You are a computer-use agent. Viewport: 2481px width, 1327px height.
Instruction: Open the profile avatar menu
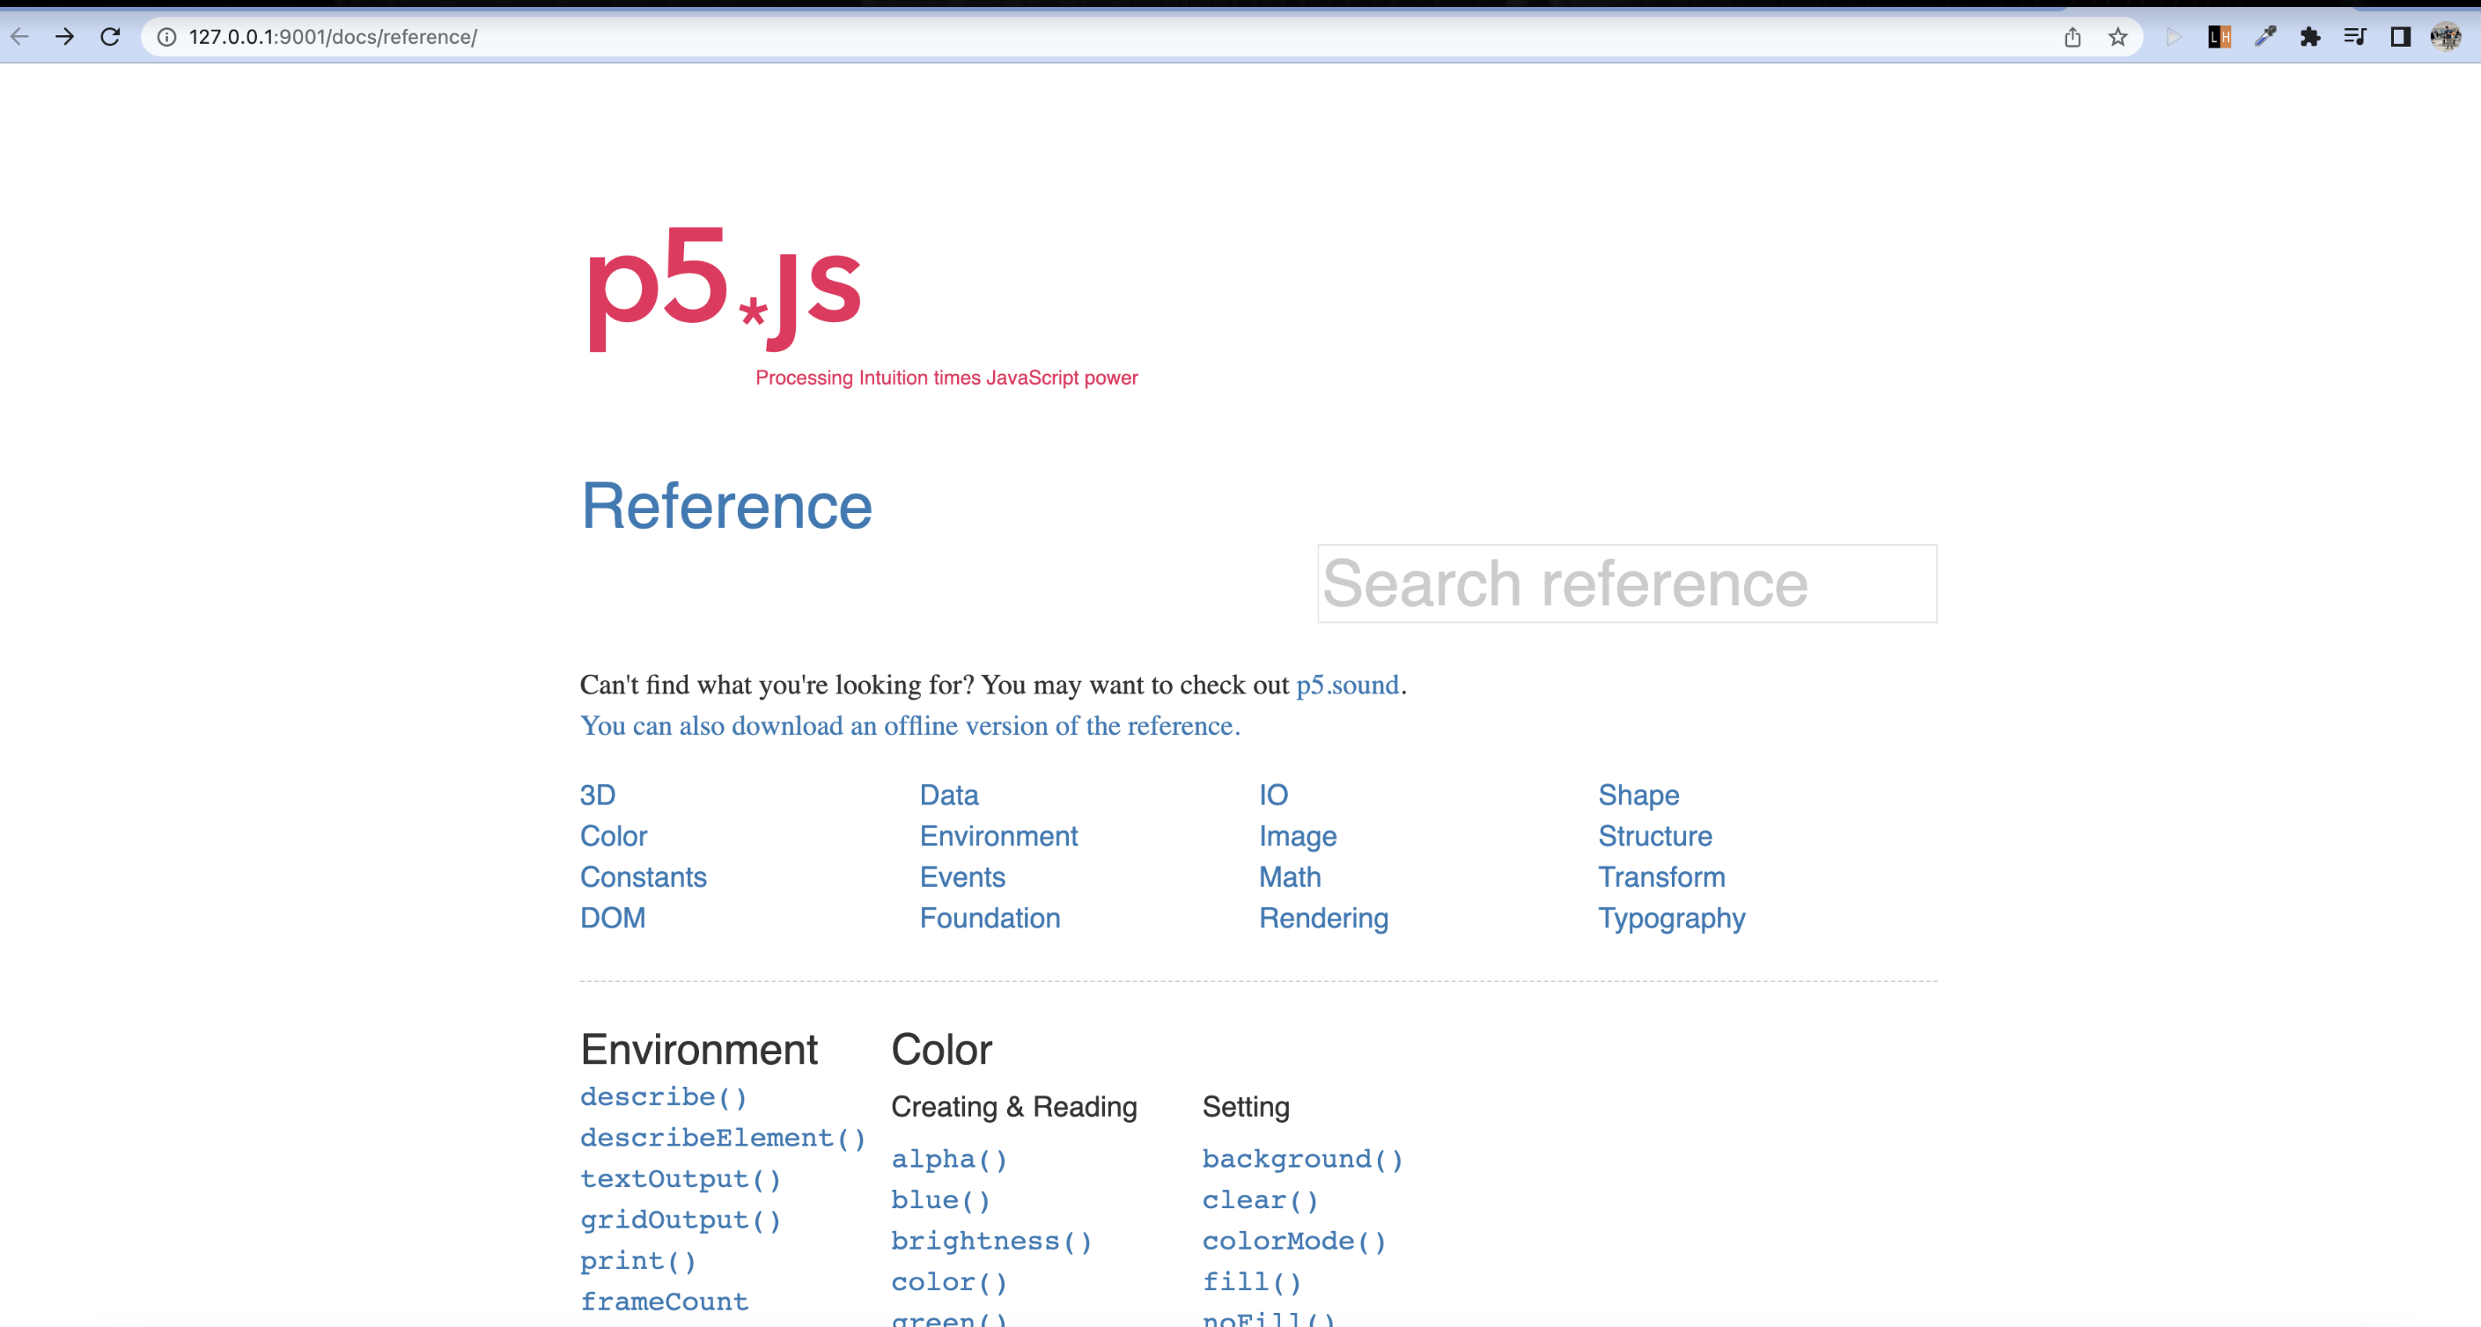pyautogui.click(x=2446, y=37)
